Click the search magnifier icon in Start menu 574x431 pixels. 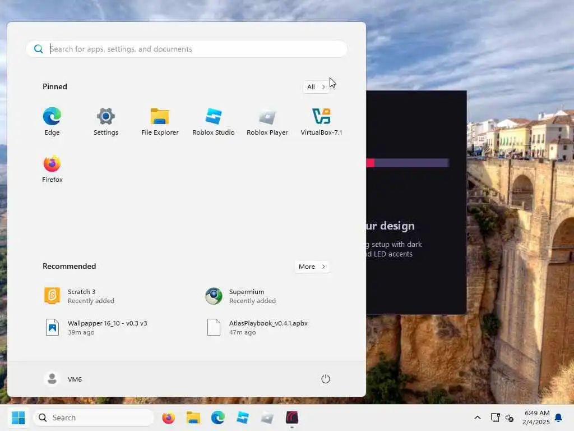(x=39, y=49)
